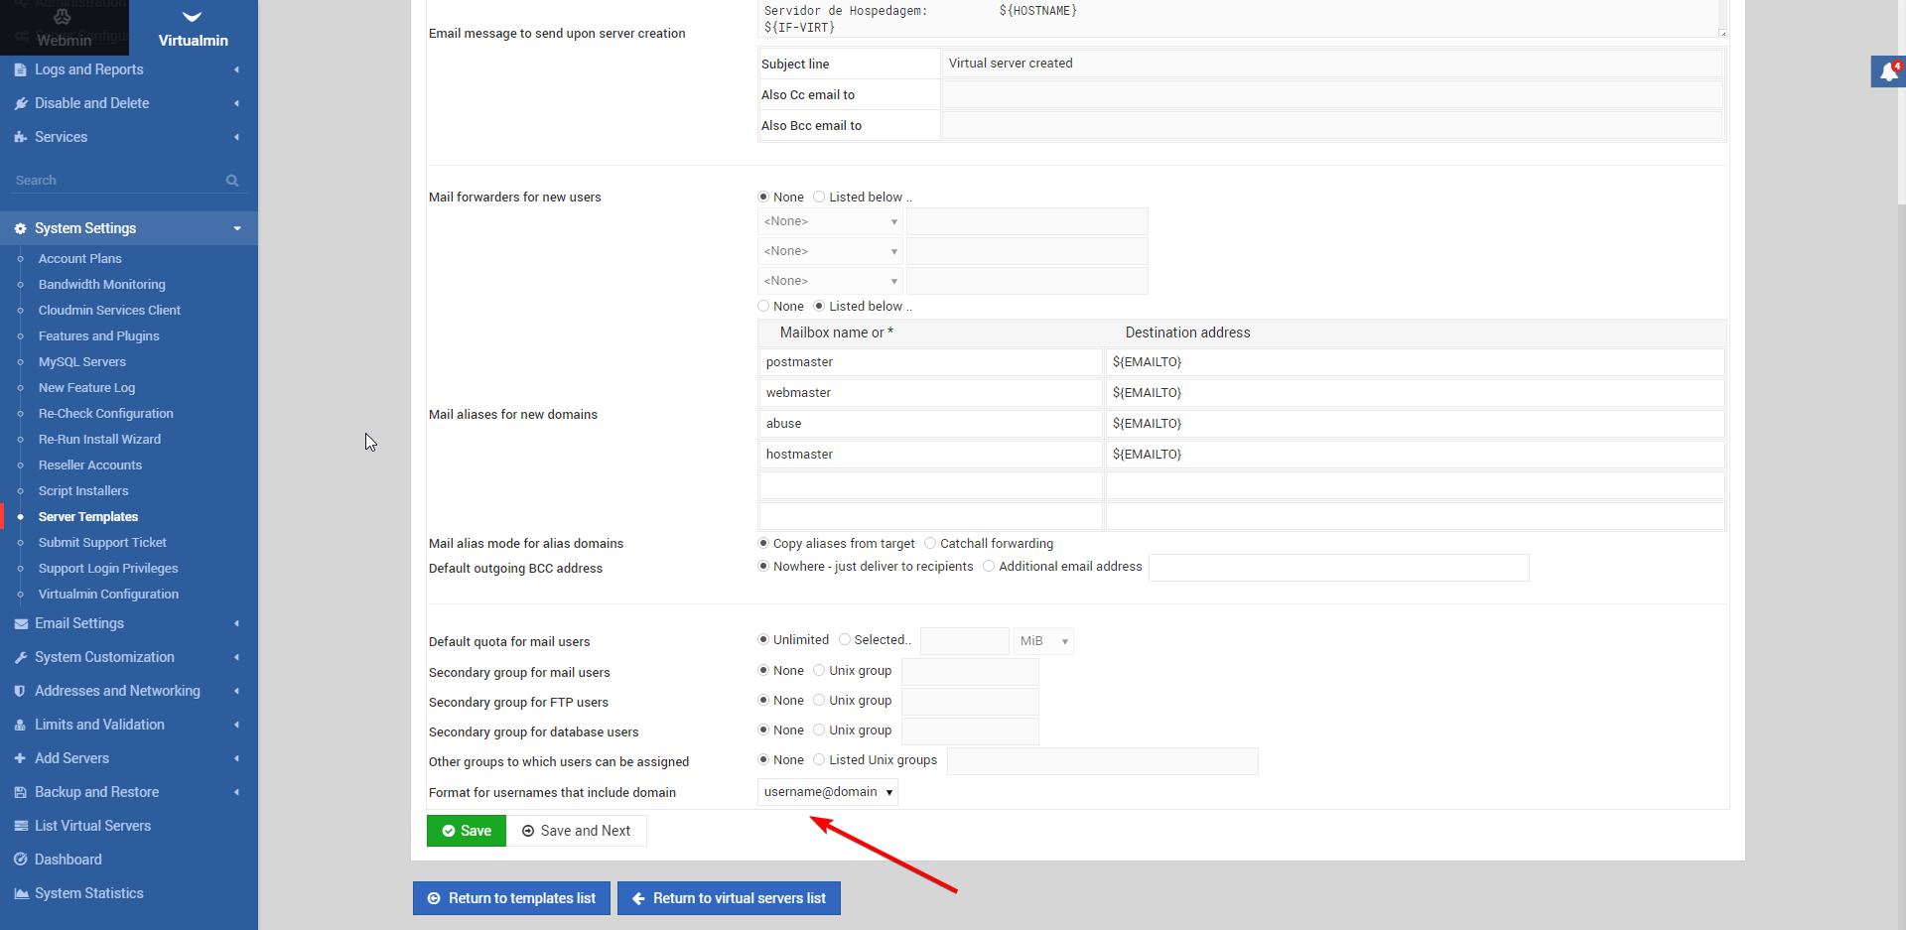The height and width of the screenshot is (930, 1906).
Task: Click the Addresses and Networking shield icon
Action: 21,690
